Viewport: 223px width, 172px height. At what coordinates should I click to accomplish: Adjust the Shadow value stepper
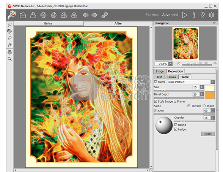pos(213,110)
